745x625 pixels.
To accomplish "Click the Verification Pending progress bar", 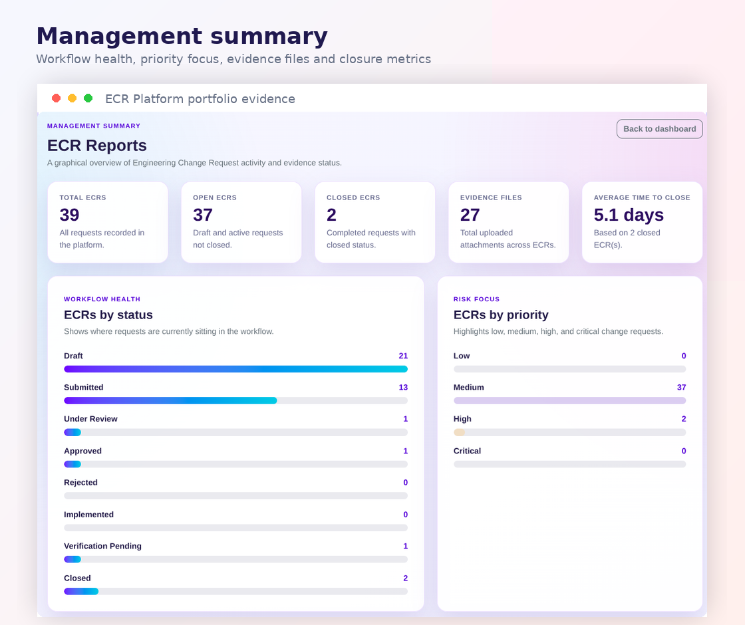I will coord(235,559).
